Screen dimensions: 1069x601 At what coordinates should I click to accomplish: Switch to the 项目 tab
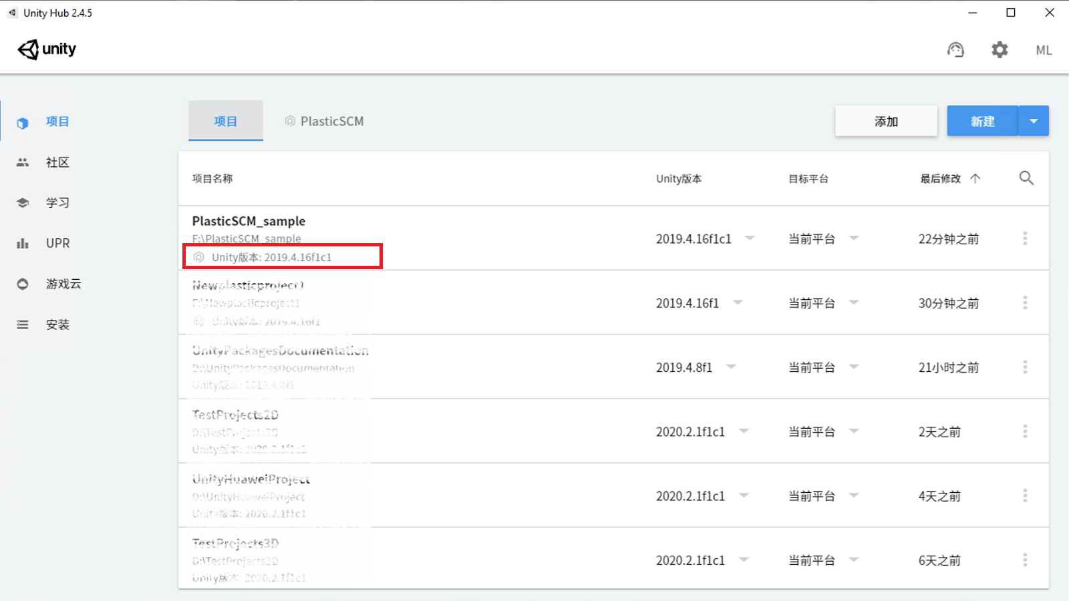click(225, 121)
